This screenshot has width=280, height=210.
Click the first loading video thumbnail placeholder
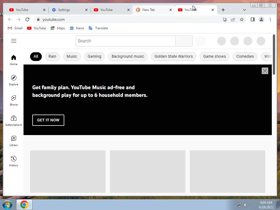pyautogui.click(x=68, y=172)
